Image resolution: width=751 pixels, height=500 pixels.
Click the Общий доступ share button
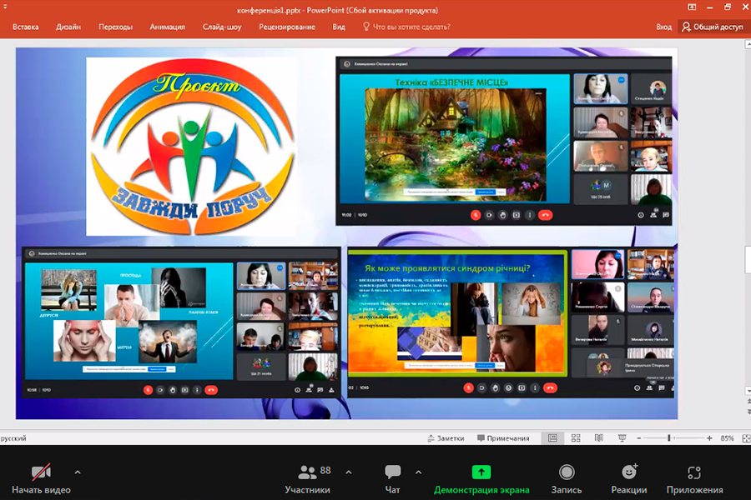pyautogui.click(x=712, y=27)
